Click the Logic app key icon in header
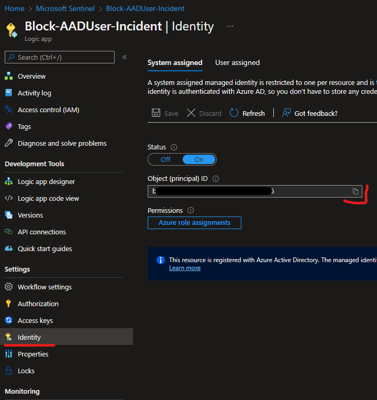The image size is (377, 400). [x=12, y=30]
